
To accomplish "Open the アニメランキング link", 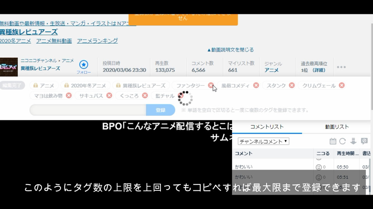I will tap(97, 41).
